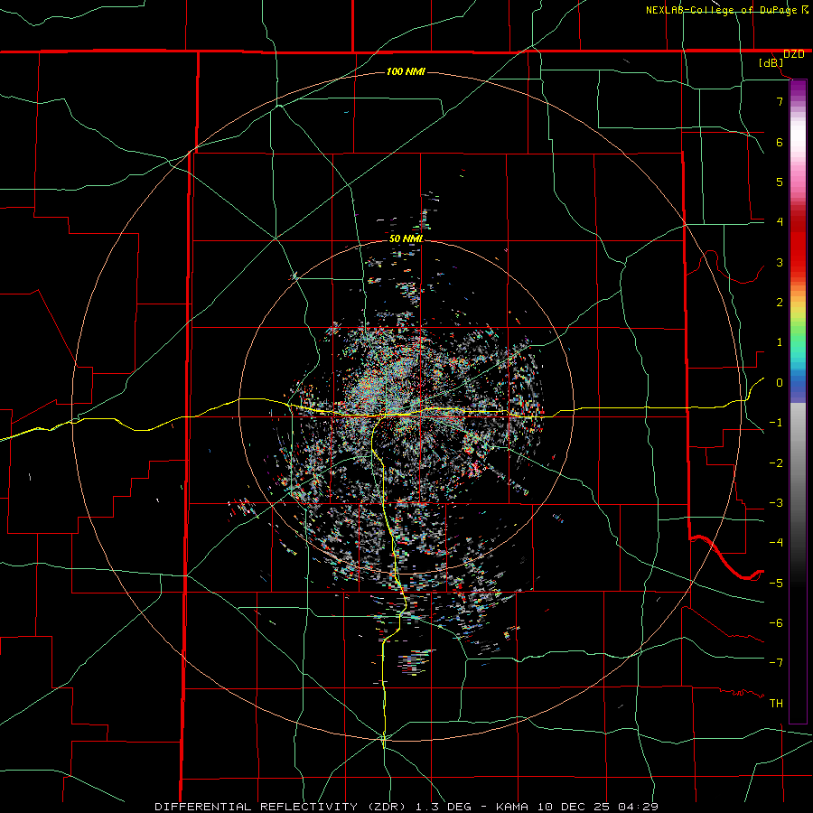
Task: Click the product code label above the color bar
Action: tap(794, 54)
